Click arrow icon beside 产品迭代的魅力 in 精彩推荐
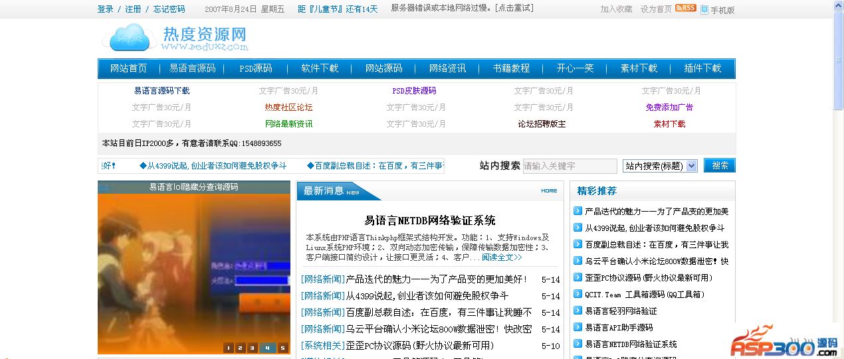Image resolution: width=844 pixels, height=359 pixels. click(x=578, y=211)
